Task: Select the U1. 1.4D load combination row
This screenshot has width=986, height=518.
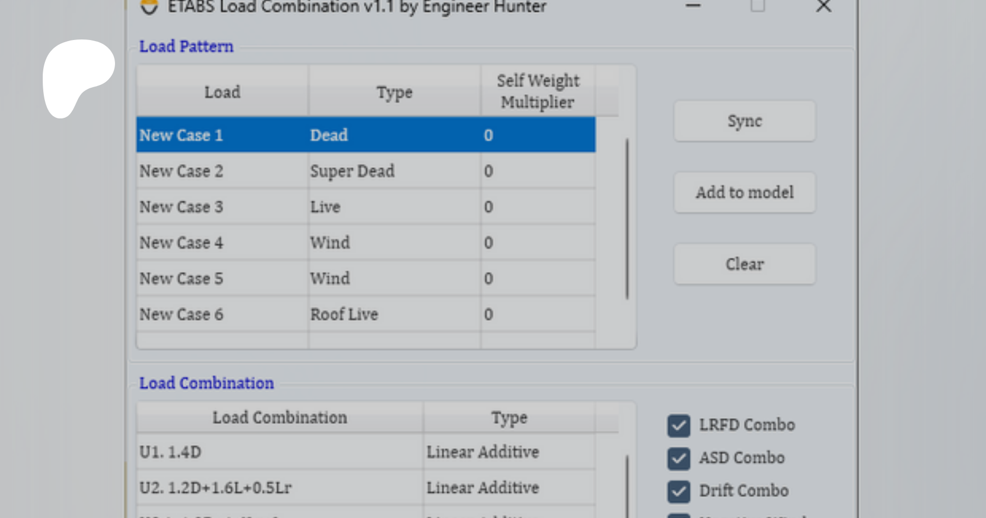Action: coord(279,452)
